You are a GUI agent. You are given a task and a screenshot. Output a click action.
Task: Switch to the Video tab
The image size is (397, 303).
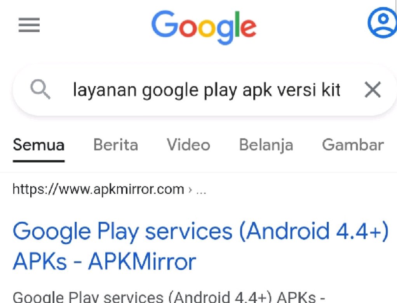point(188,145)
